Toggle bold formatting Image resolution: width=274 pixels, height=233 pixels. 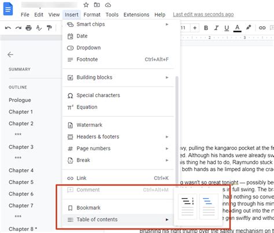coord(206,28)
